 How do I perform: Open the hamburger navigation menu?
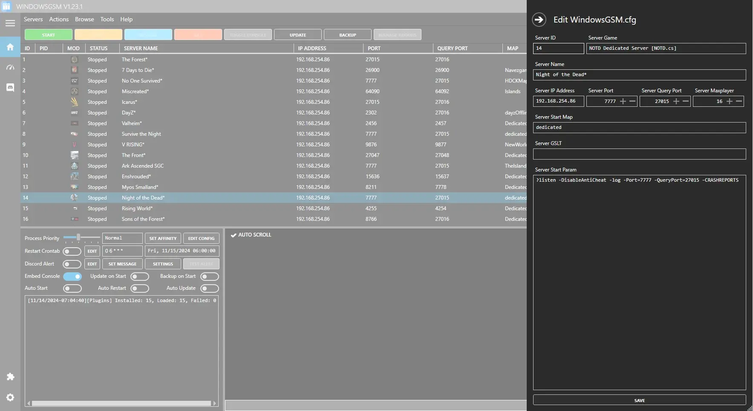[x=10, y=23]
